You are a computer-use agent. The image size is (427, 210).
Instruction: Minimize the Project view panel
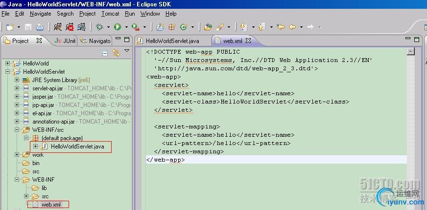click(x=118, y=38)
